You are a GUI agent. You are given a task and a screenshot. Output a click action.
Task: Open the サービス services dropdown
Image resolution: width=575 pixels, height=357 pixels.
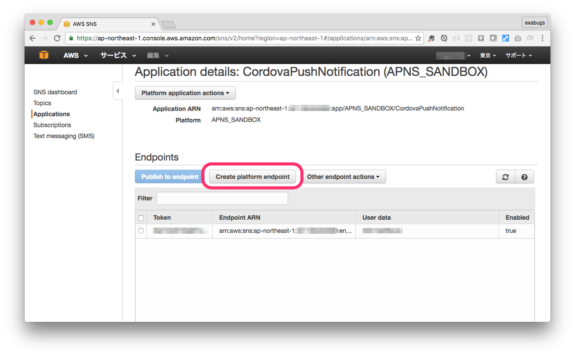pyautogui.click(x=118, y=55)
